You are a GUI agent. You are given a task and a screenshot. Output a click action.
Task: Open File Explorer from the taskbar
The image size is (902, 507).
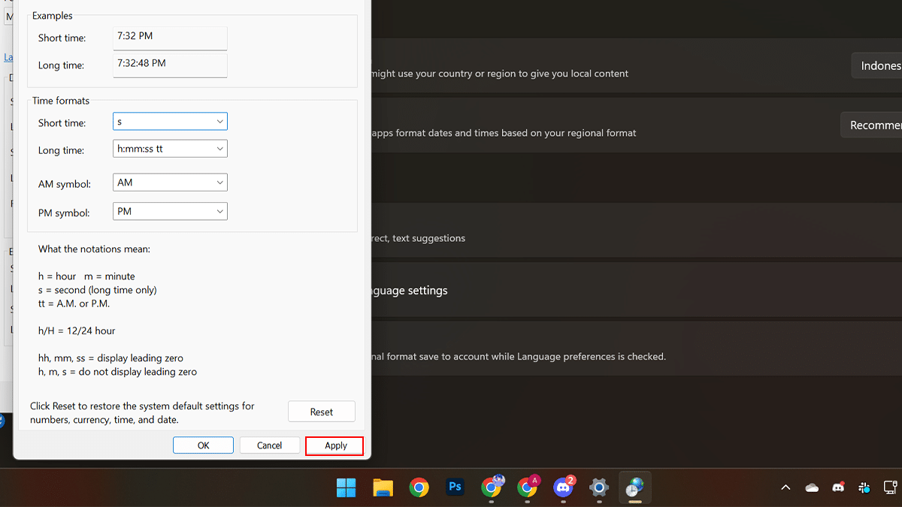(x=383, y=487)
